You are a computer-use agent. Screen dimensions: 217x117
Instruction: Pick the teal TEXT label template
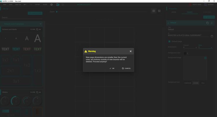pos(16,49)
